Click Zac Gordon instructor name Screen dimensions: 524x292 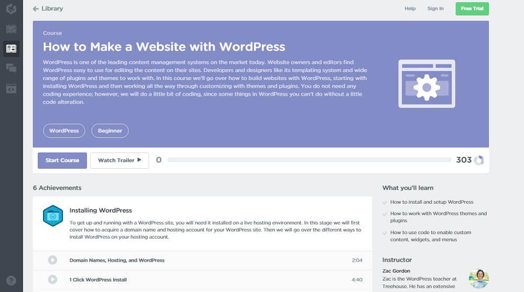pos(396,271)
